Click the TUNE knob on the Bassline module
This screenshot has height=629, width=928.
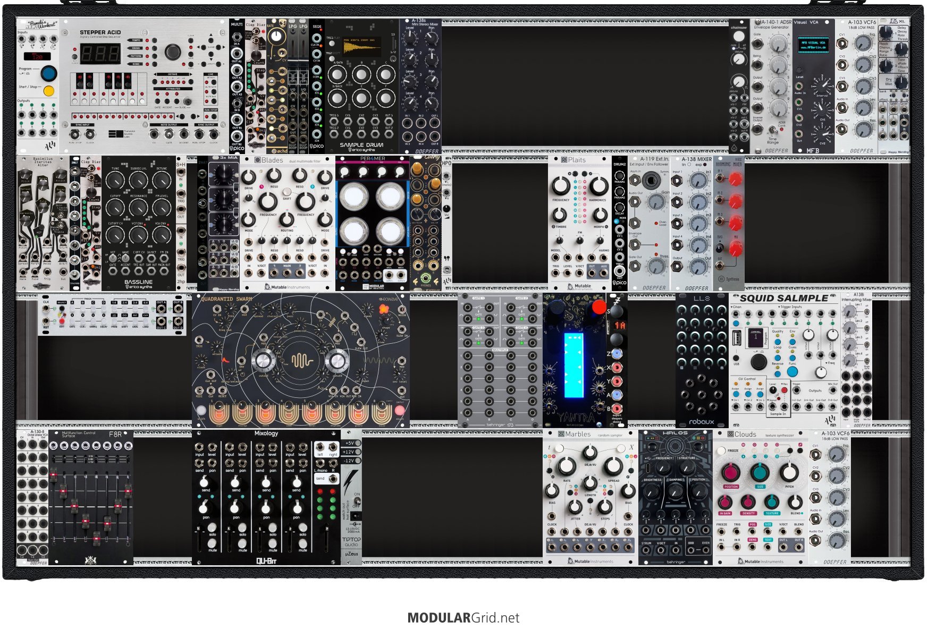[115, 181]
